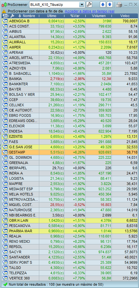Select the yellow highlighted PHARMA MAR row
Image resolution: width=139 pixels, height=288 pixels.
pyautogui.click(x=70, y=231)
